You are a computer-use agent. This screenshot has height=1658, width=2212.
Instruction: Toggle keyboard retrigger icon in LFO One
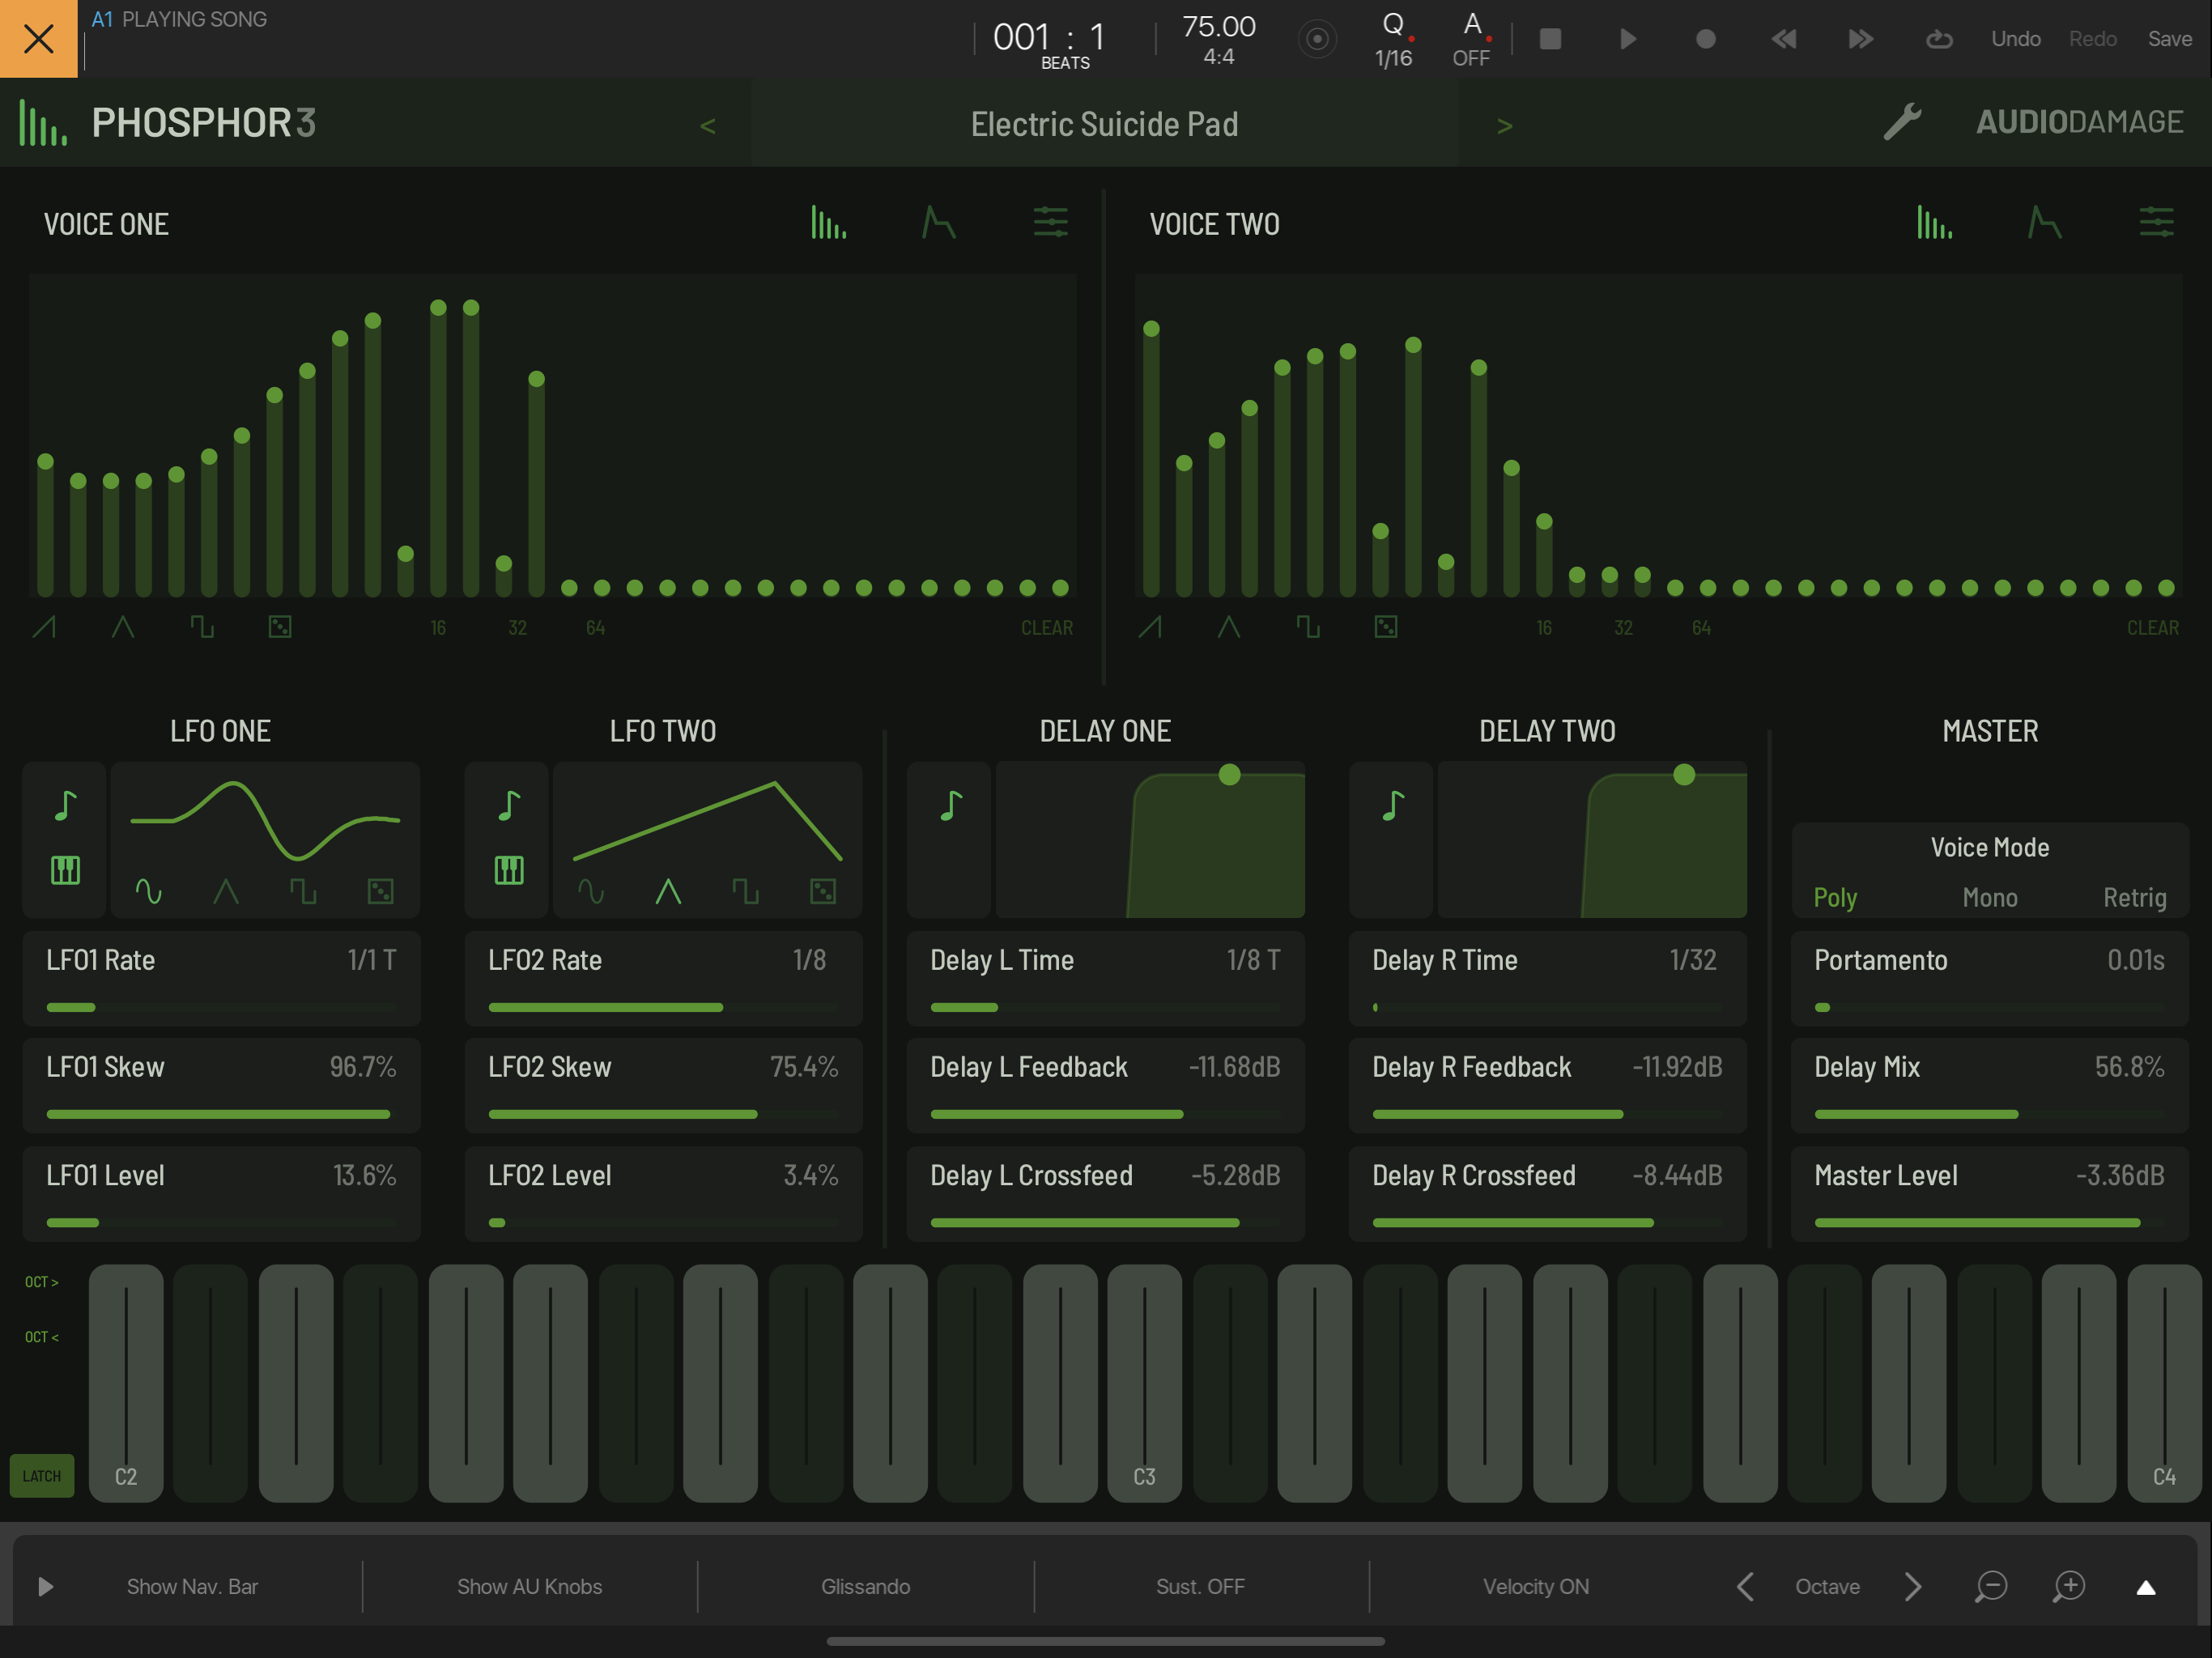(65, 870)
